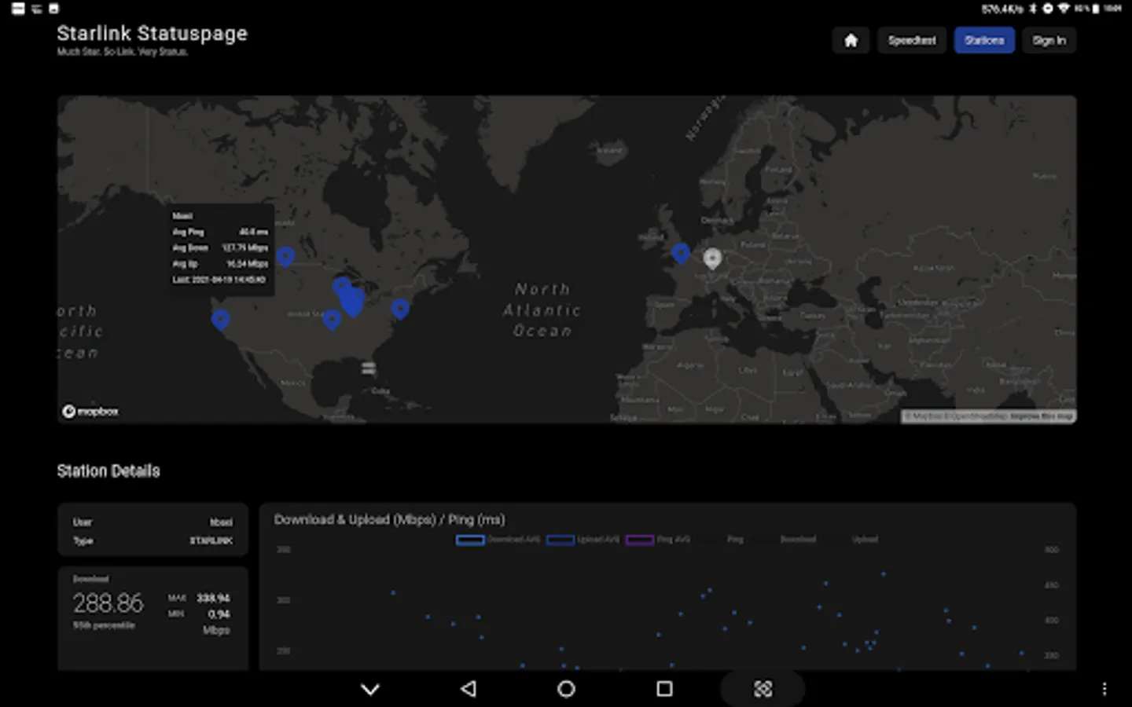Open the Sign In page
1132x707 pixels.
(x=1049, y=41)
